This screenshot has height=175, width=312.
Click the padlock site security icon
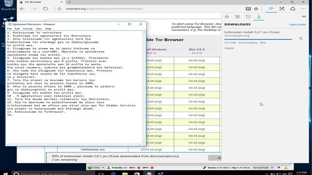(59, 9)
